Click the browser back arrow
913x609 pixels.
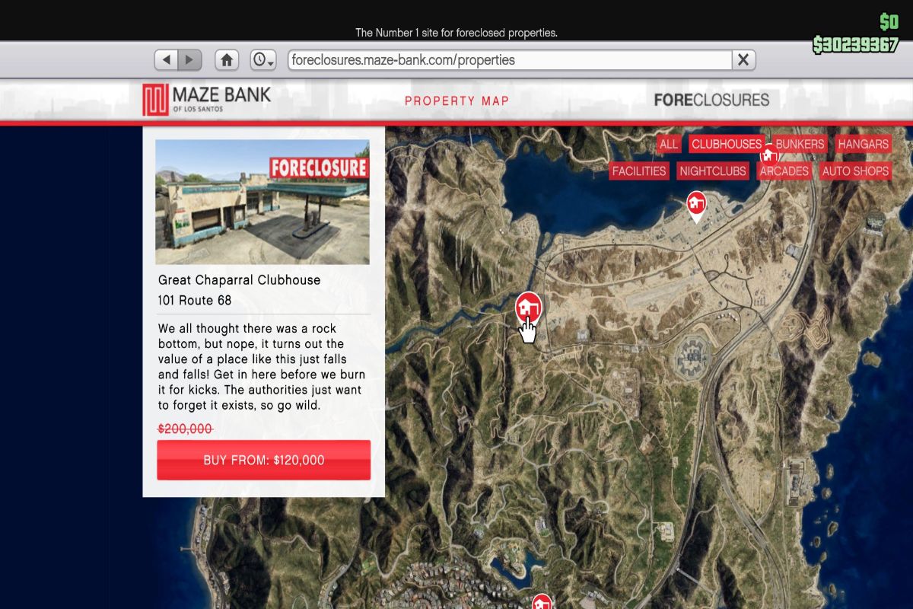point(167,59)
